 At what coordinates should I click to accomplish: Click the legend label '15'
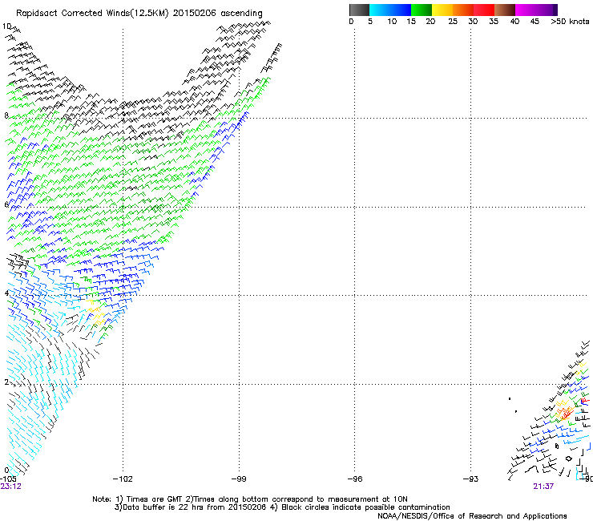(x=411, y=22)
